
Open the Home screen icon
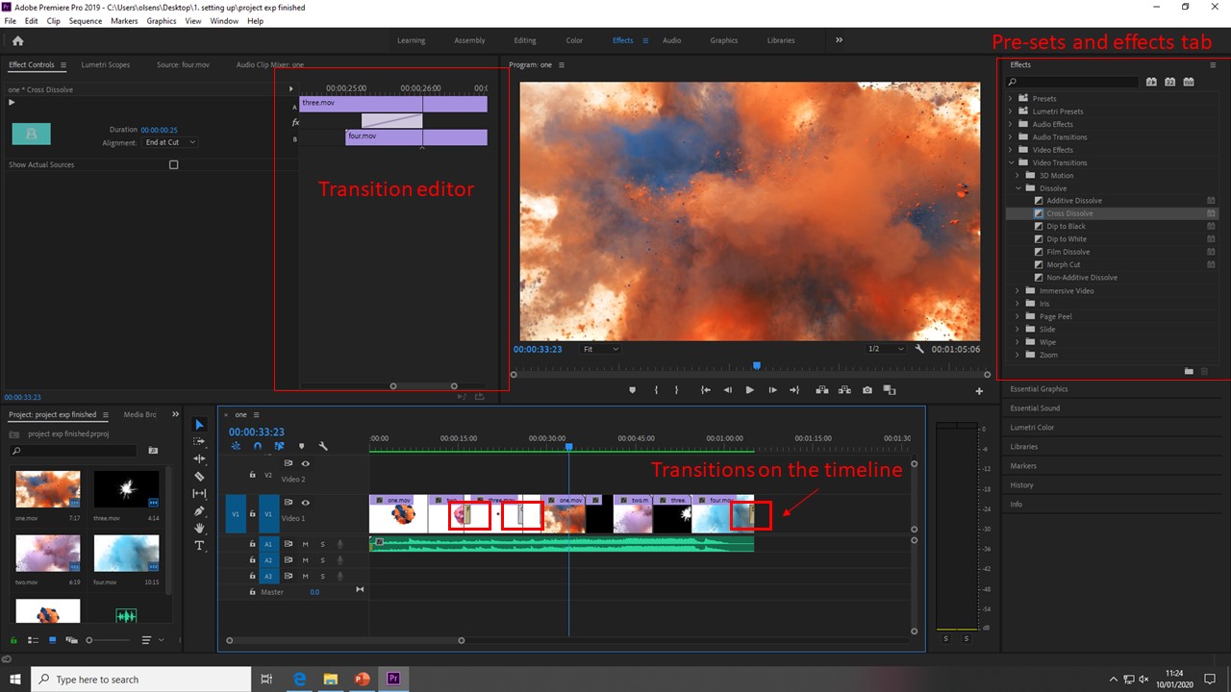tap(17, 40)
